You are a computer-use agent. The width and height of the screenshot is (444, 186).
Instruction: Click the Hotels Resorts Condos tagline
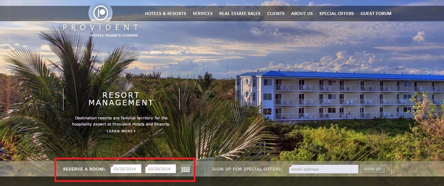[x=114, y=35]
